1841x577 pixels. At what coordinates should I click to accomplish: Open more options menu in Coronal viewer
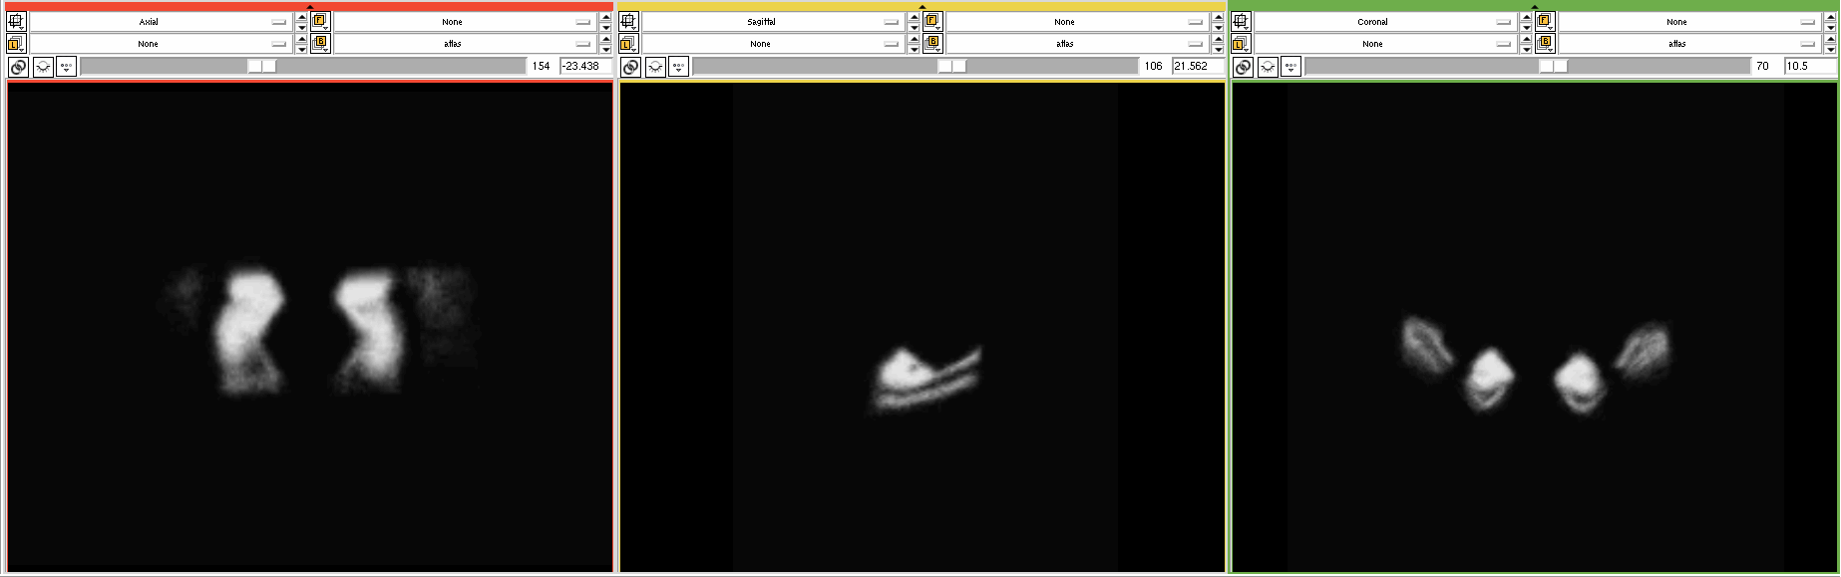tap(1290, 67)
